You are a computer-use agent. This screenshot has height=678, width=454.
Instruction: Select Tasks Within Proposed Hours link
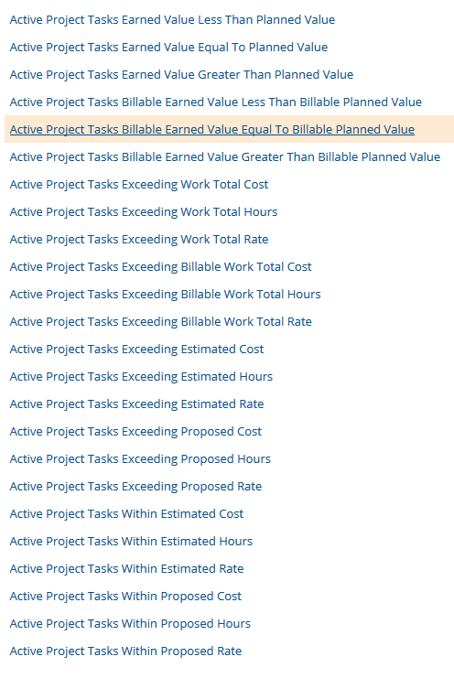pos(130,624)
